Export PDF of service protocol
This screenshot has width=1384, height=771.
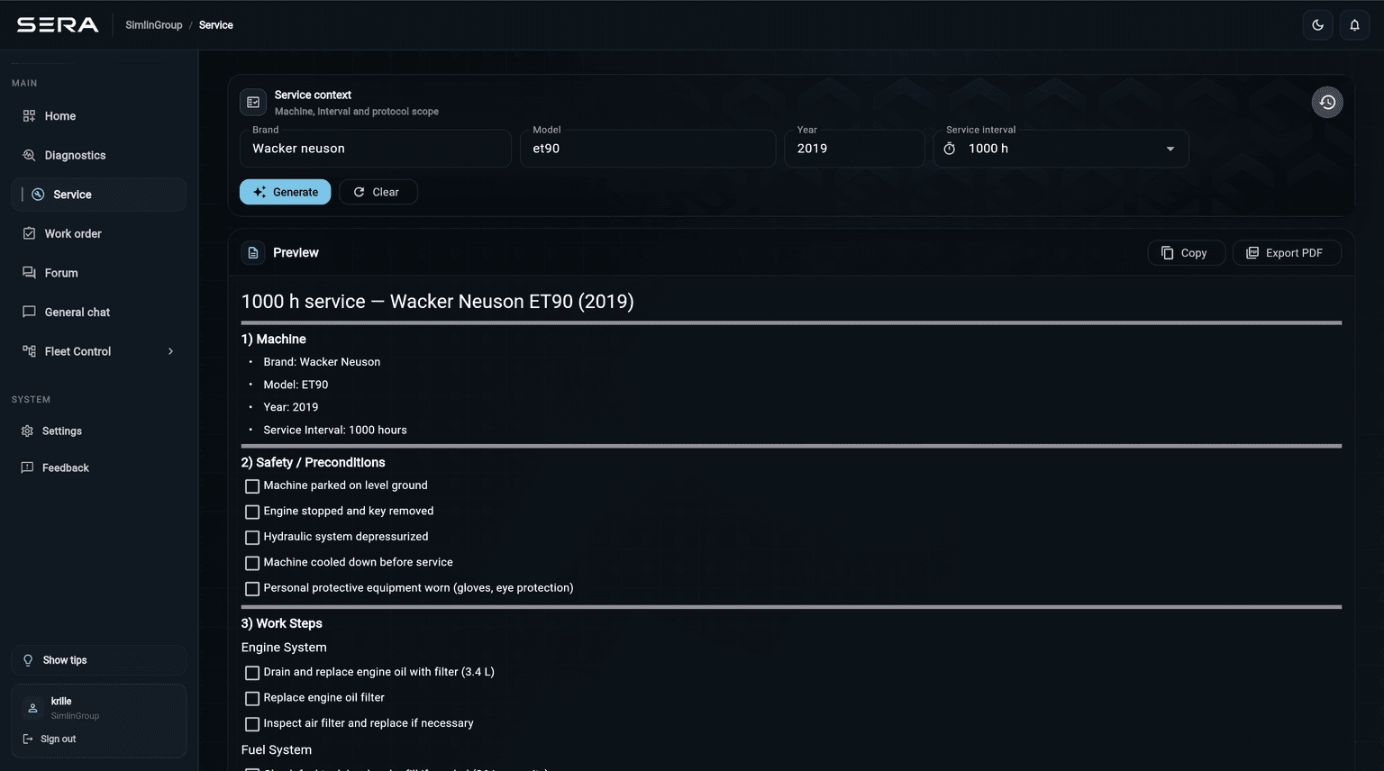(1287, 253)
